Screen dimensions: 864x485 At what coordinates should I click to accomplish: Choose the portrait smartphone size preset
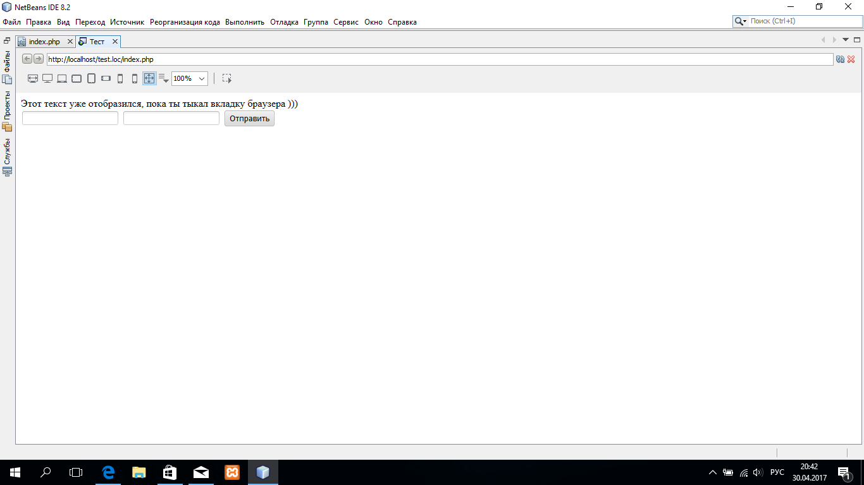120,78
